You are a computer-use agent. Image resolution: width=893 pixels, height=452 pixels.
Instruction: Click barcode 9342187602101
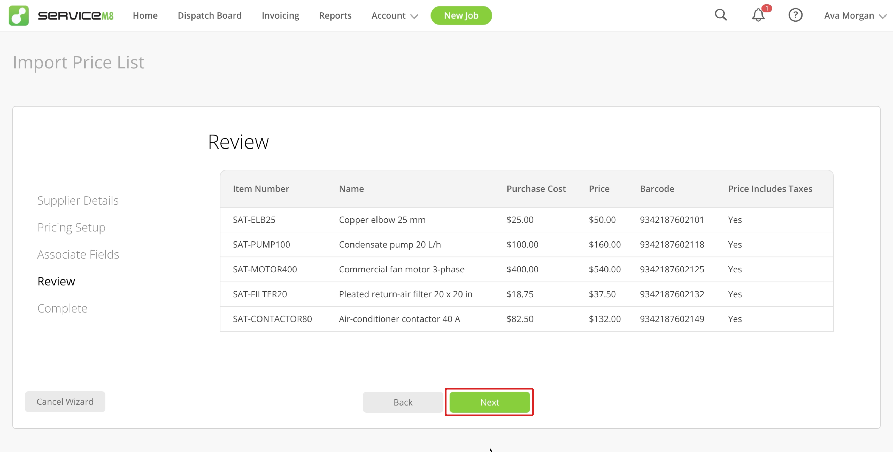point(672,220)
